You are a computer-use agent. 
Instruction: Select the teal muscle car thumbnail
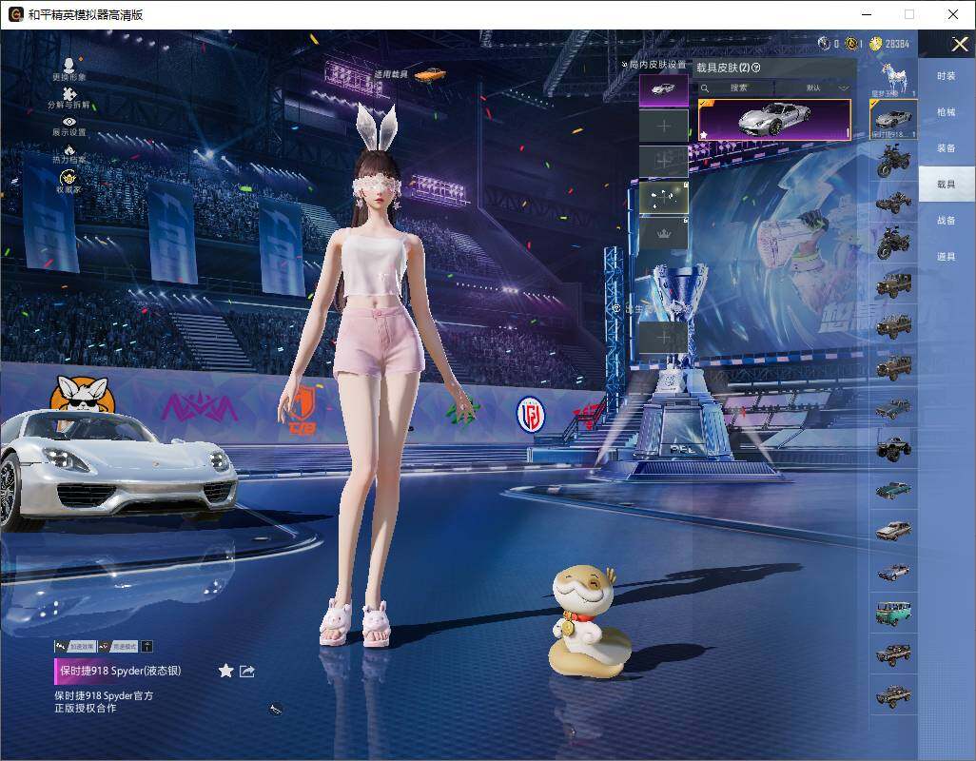pos(894,490)
